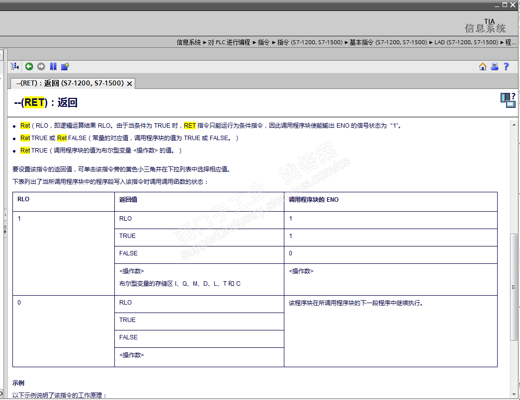Maximize the help window
This screenshot has width=520, height=400.
[505, 5]
